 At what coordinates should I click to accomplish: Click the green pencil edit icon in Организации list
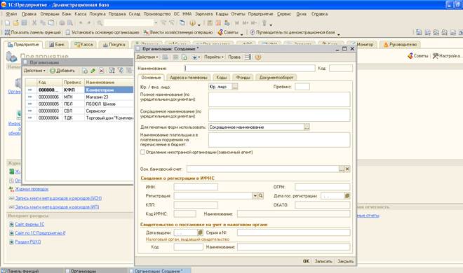click(x=93, y=71)
